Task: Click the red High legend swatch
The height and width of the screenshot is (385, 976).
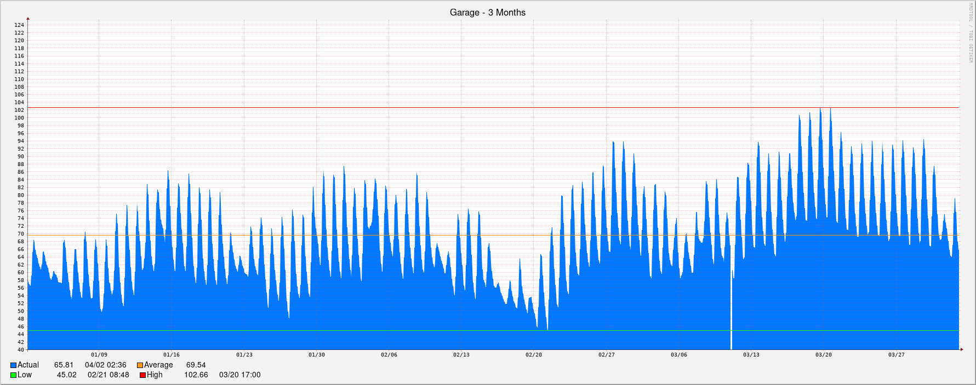Action: tap(142, 375)
